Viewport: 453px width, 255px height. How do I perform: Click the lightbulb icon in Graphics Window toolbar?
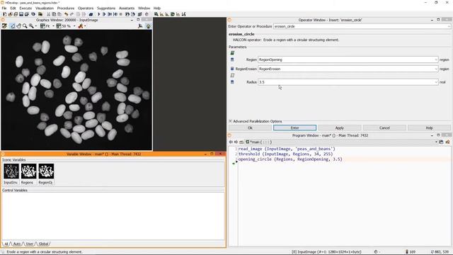click(x=148, y=26)
